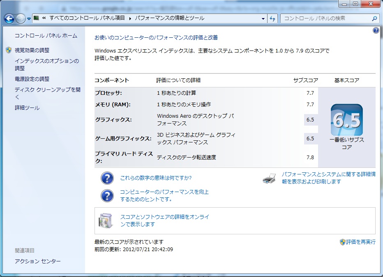This screenshot has height=277, width=383.
Task: Open コンピューターのパフォーマンスを向上するためのヒント link
Action: (164, 196)
